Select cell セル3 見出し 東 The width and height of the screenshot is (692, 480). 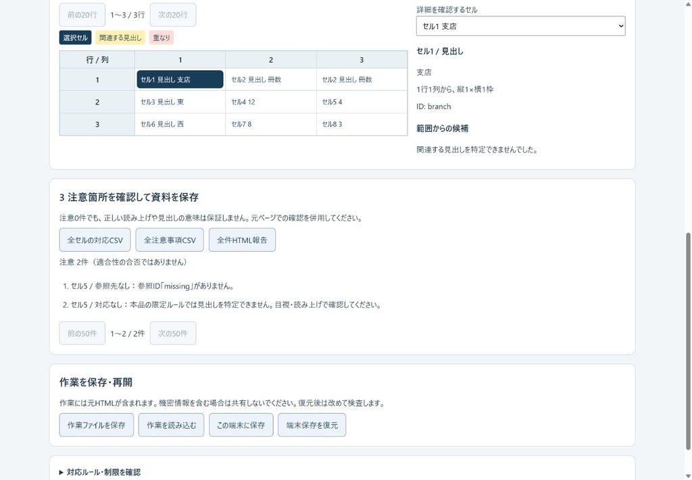pos(180,102)
